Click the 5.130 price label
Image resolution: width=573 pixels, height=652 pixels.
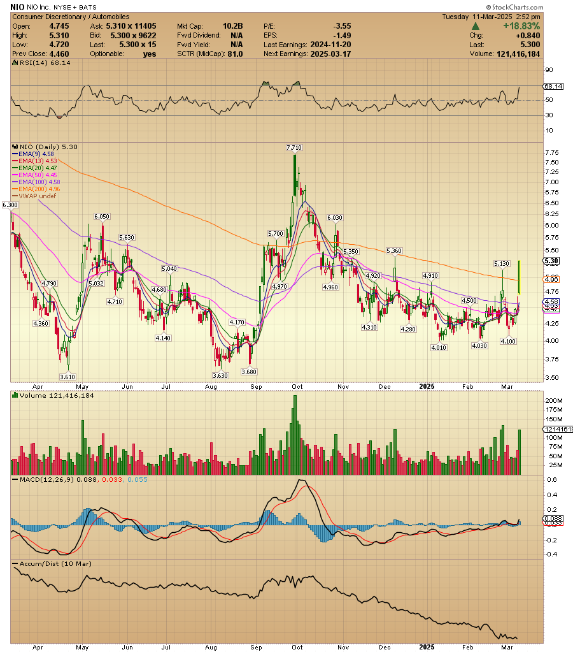[502, 264]
